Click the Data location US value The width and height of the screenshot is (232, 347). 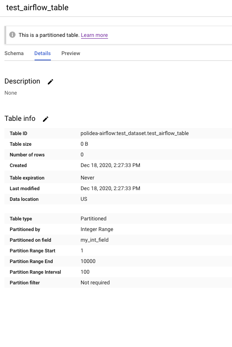click(84, 199)
